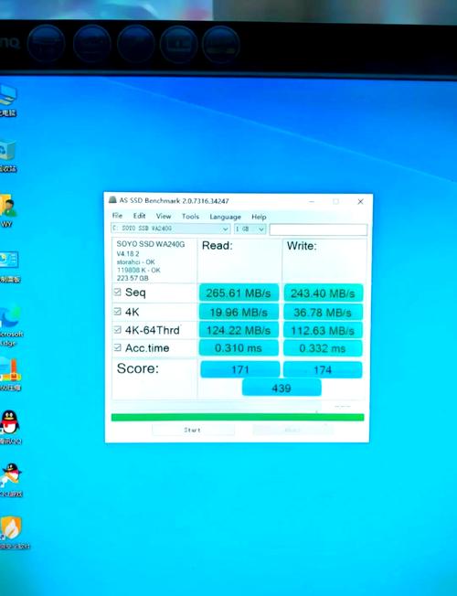Click the write score 174

tap(323, 370)
